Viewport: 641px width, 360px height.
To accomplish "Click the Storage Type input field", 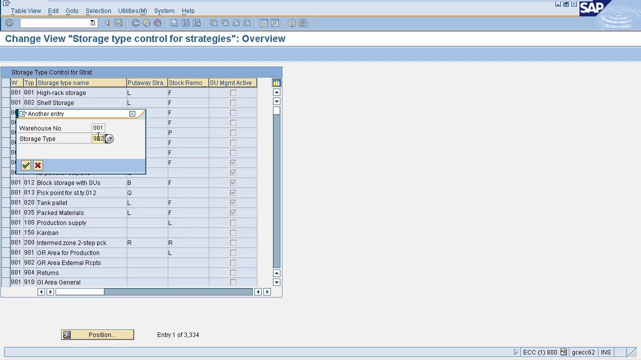I will click(x=98, y=138).
